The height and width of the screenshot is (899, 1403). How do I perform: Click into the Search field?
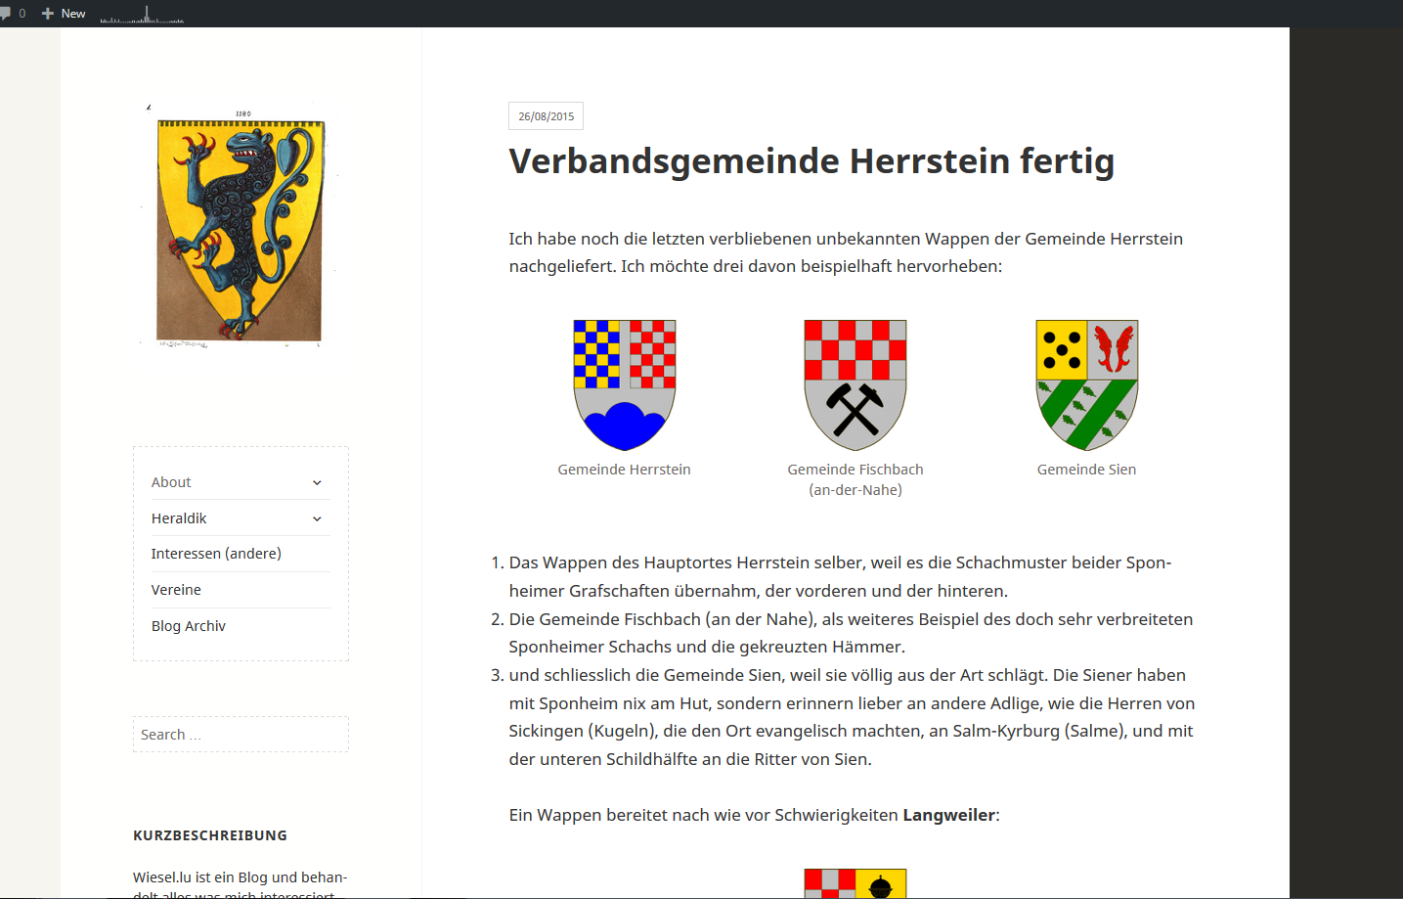click(241, 735)
